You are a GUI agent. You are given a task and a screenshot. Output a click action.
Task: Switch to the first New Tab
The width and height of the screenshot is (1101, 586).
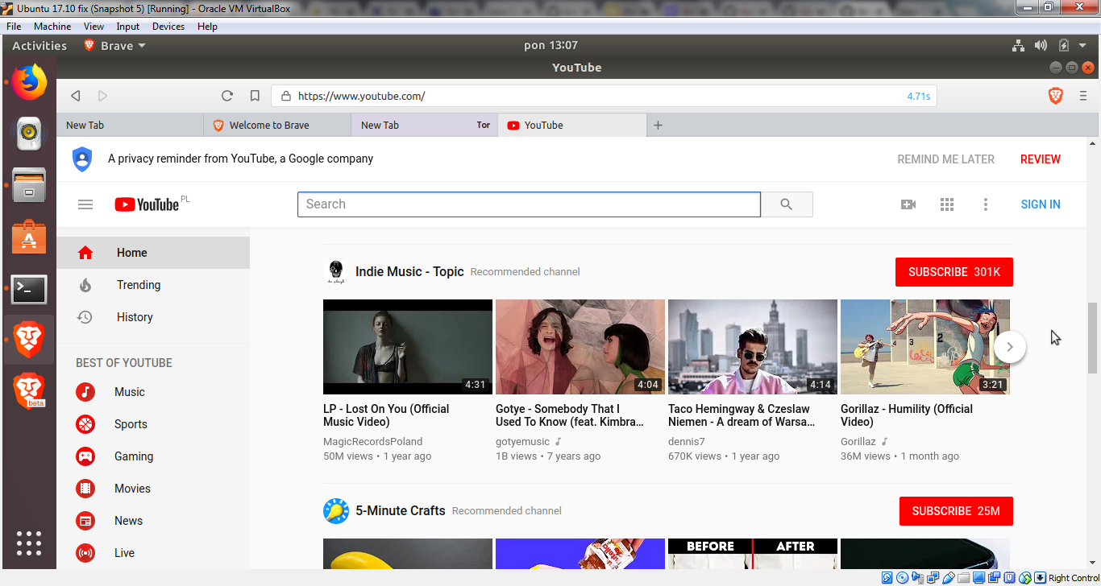130,125
